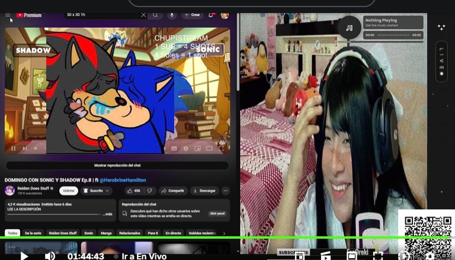This screenshot has height=260, width=455.
Task: Skip to next video in embedded player
Action: pyautogui.click(x=25, y=149)
